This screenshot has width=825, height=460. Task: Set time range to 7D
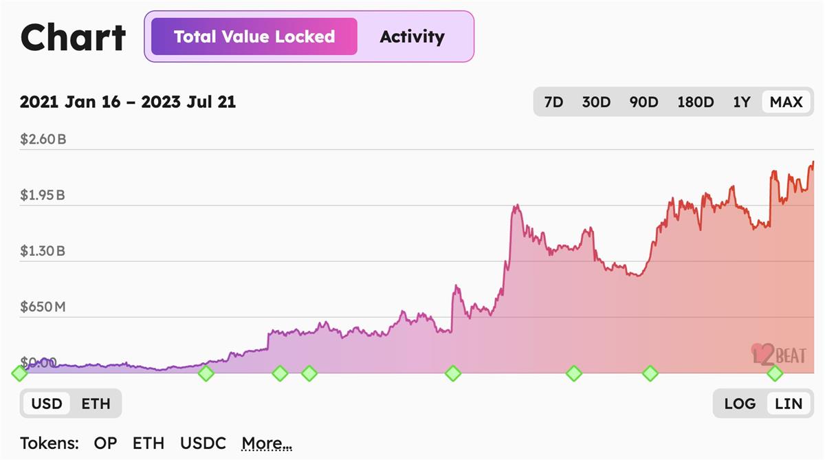click(553, 102)
